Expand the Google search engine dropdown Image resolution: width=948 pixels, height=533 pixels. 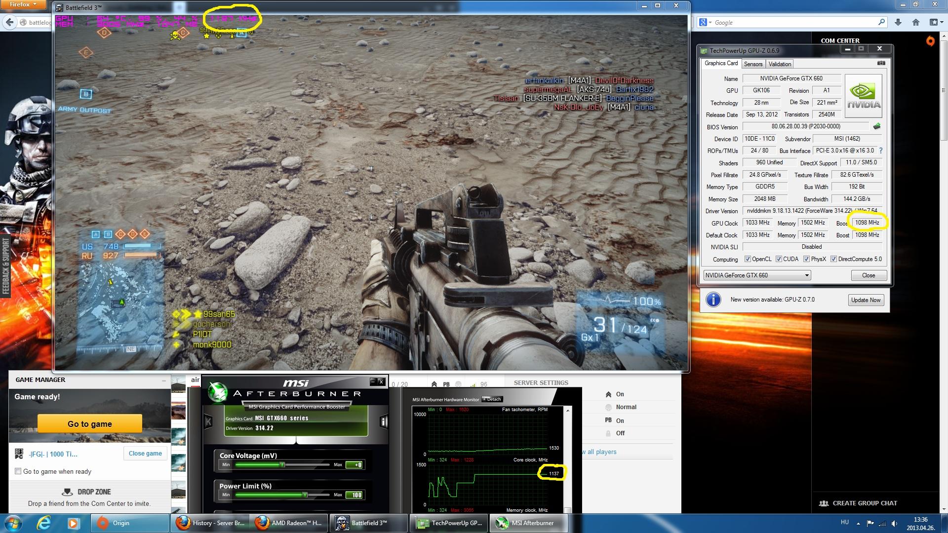coord(706,22)
